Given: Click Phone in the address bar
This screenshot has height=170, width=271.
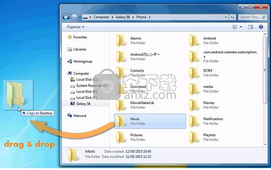Looking at the screenshot, I should pos(141,17).
